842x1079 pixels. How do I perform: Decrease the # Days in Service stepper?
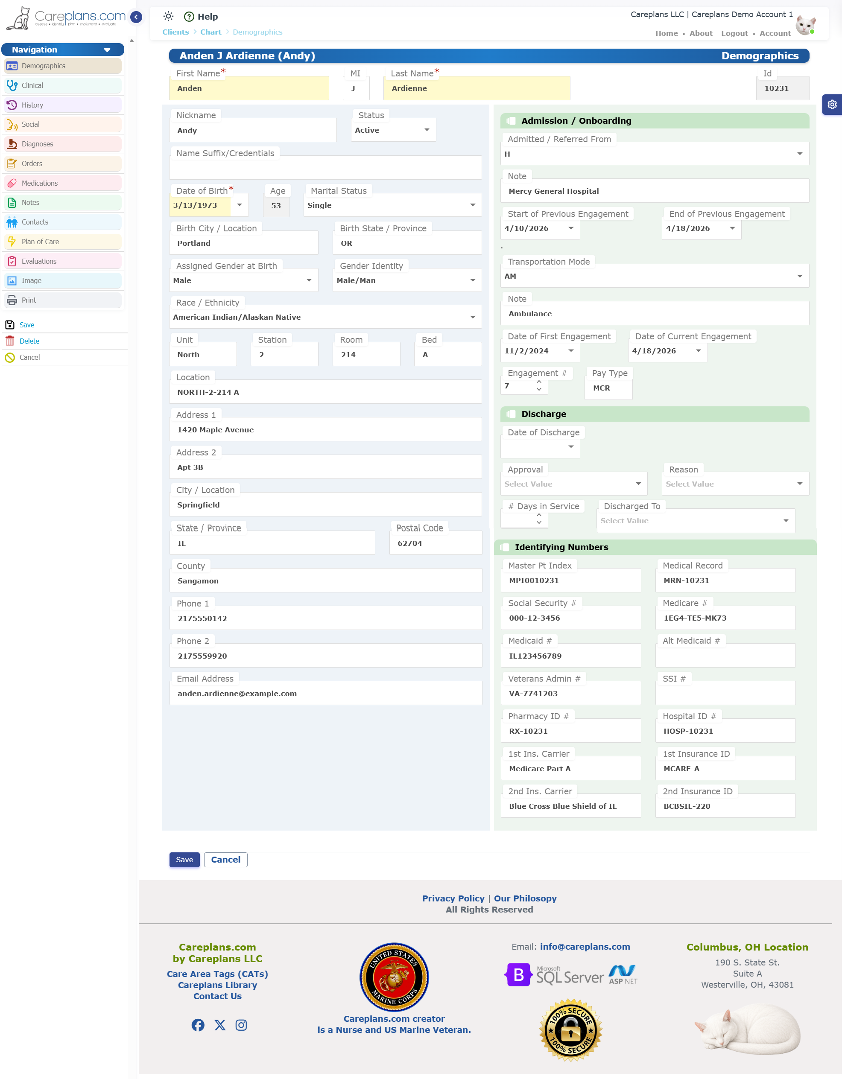pos(539,522)
